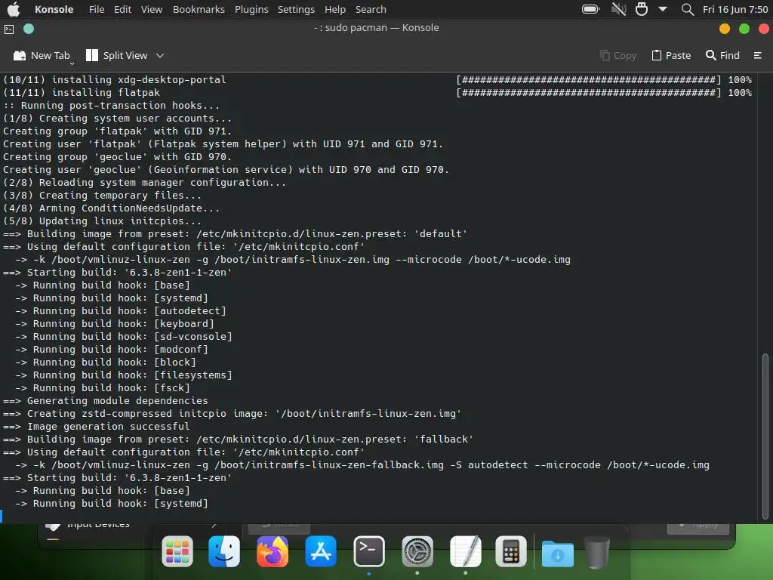Expand the system tray hidden icons arrow

coord(663,9)
